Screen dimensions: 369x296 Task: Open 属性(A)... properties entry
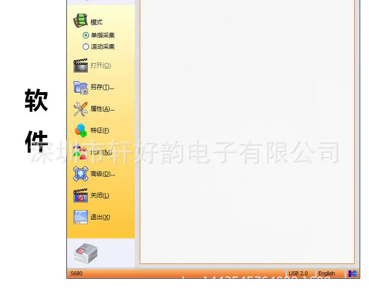coord(102,109)
